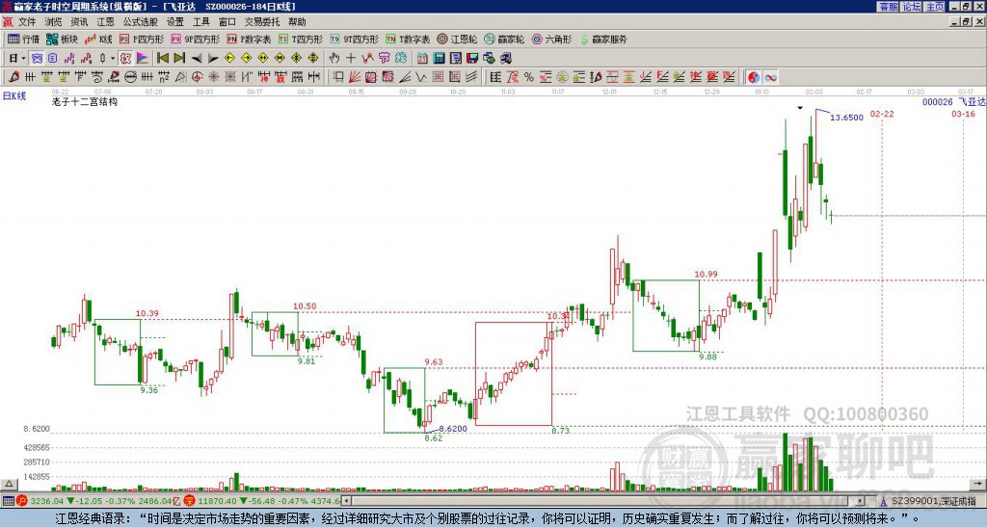This screenshot has width=987, height=528.
Task: Click the grid icon at status bar left
Action: (x=8, y=501)
